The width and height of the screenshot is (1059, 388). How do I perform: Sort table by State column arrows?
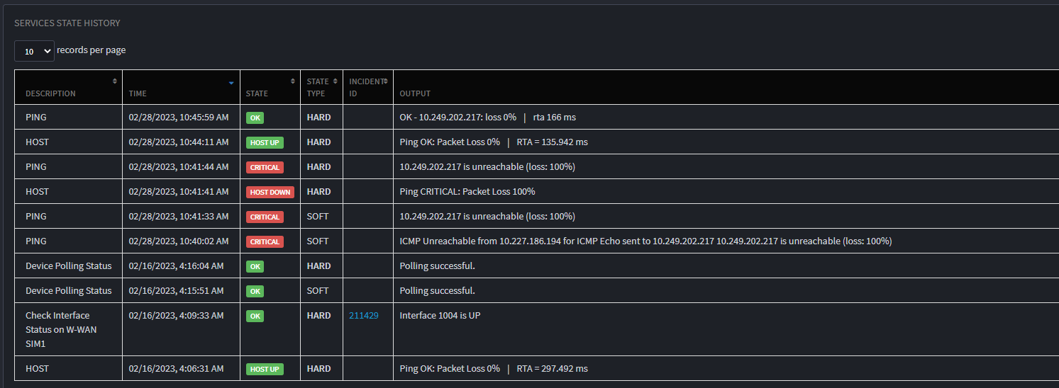coord(293,81)
